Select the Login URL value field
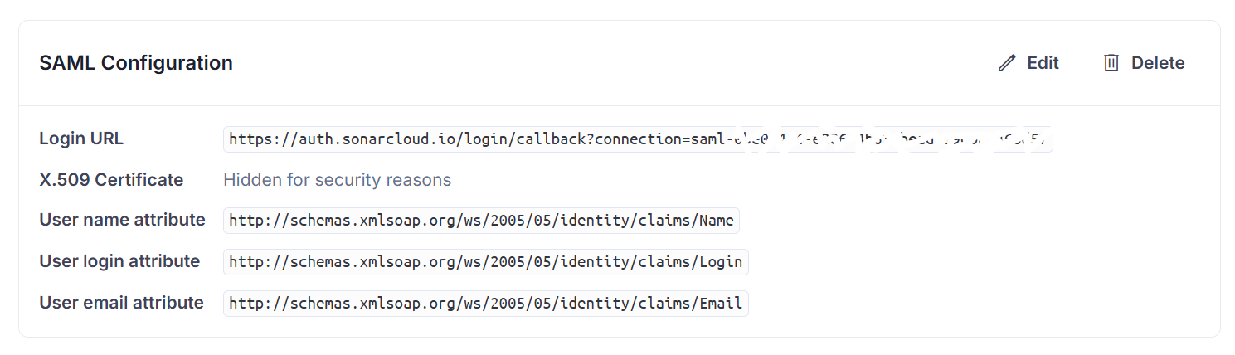The image size is (1235, 355). click(638, 139)
